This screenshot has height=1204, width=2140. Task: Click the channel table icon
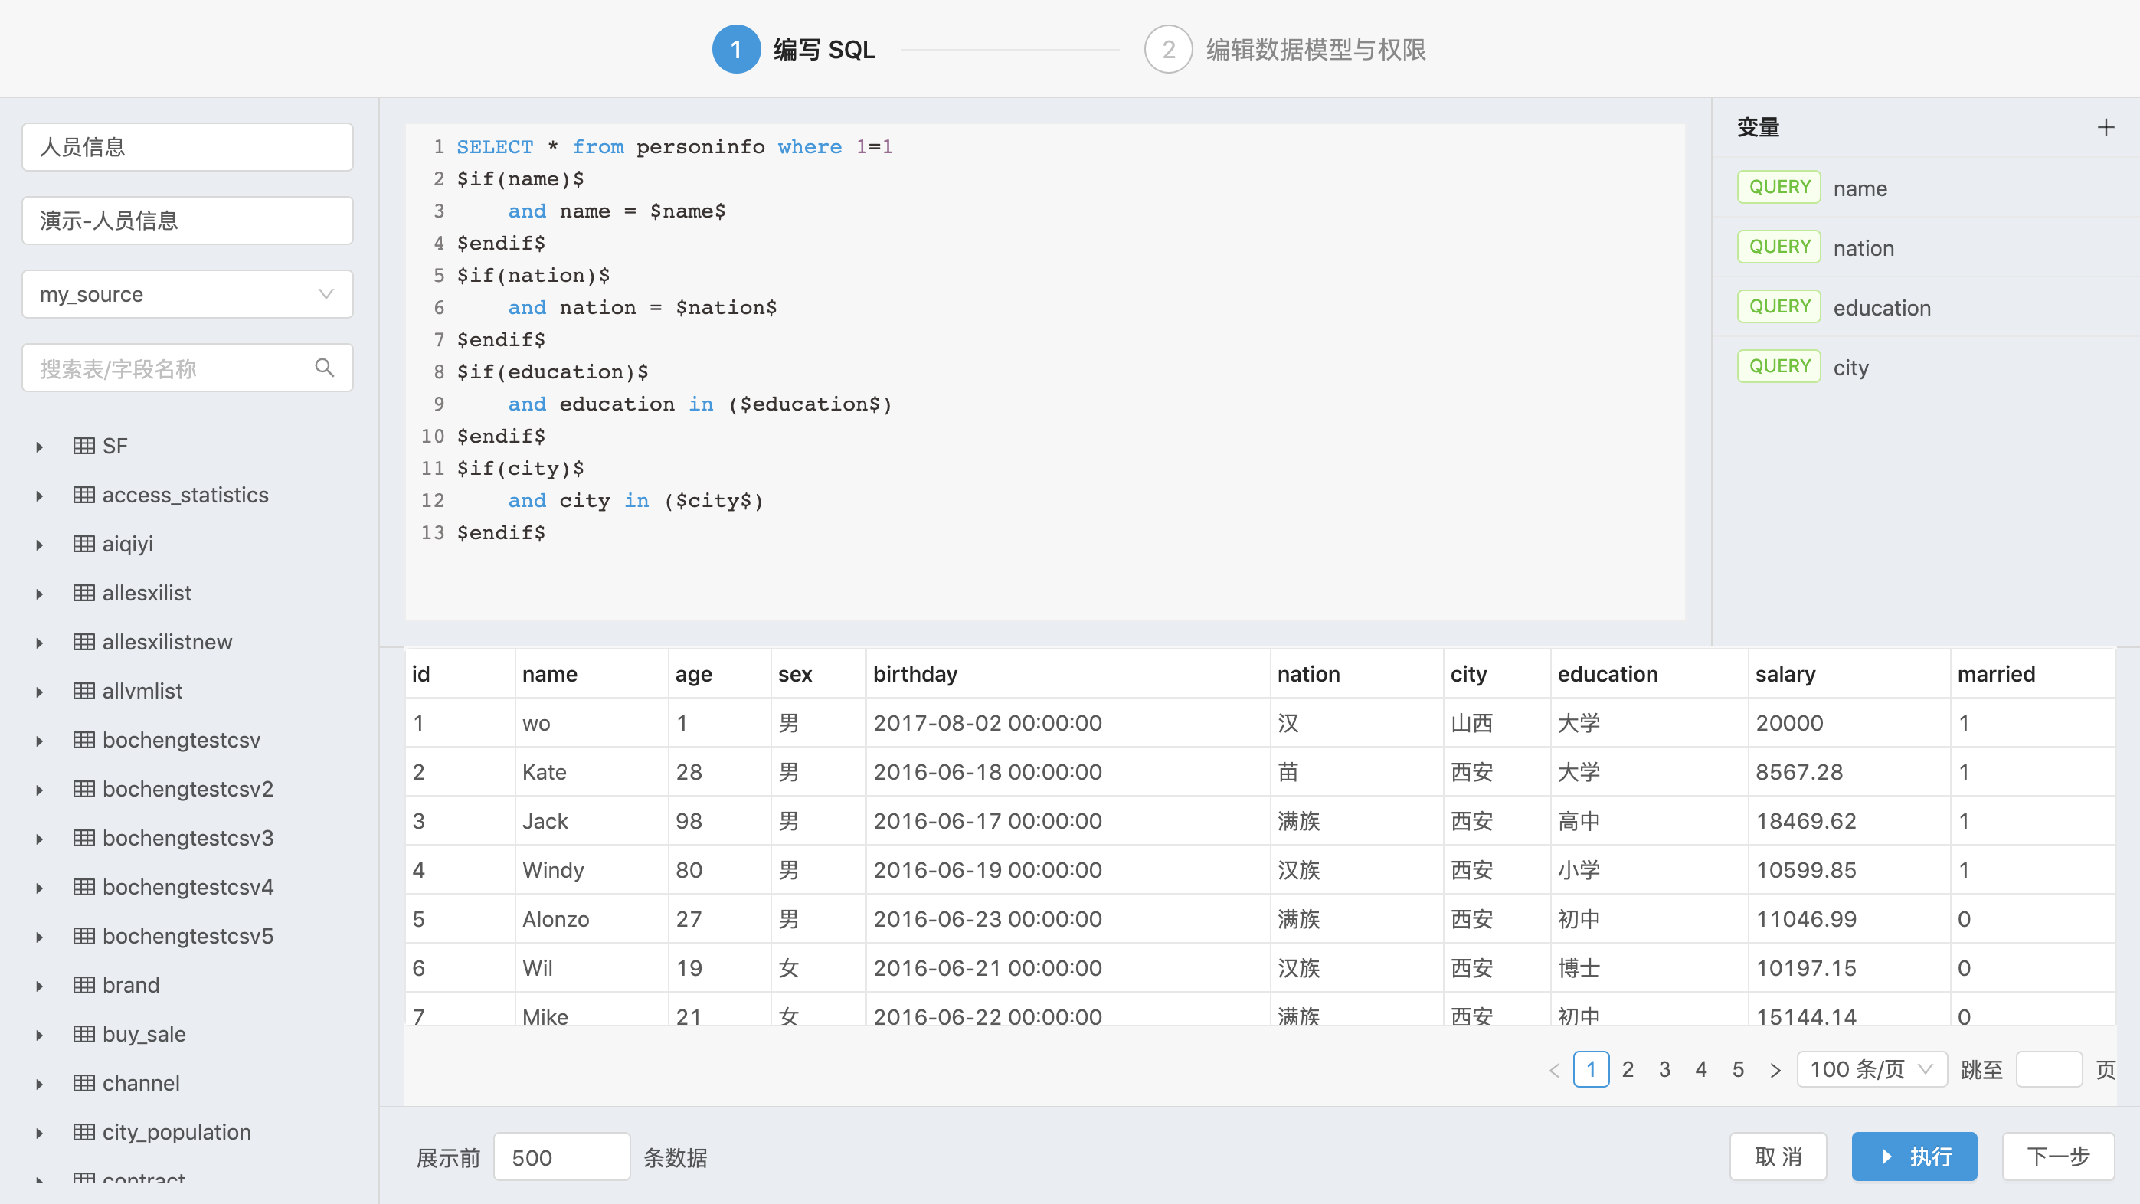click(x=83, y=1083)
